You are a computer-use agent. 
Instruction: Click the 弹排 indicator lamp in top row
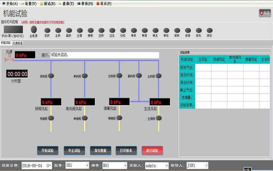point(90,30)
